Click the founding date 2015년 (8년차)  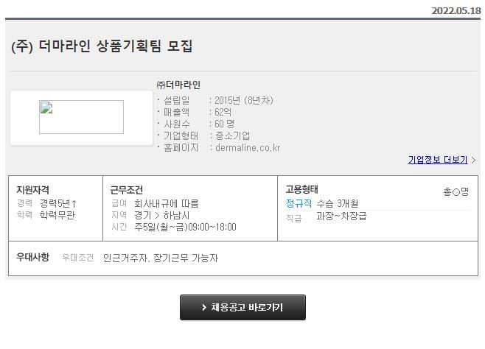[244, 100]
